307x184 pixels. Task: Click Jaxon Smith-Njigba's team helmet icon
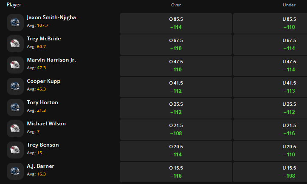click(x=15, y=23)
